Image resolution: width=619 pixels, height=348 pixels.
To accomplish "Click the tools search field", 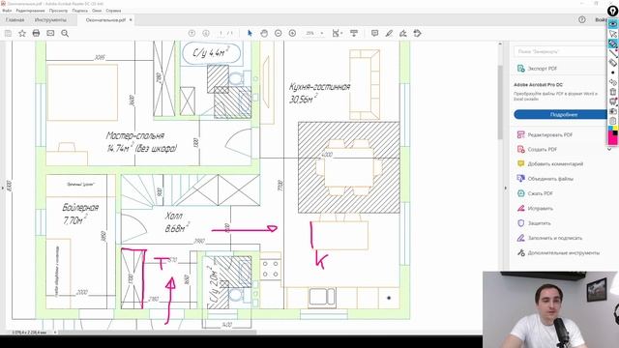I will pos(560,51).
